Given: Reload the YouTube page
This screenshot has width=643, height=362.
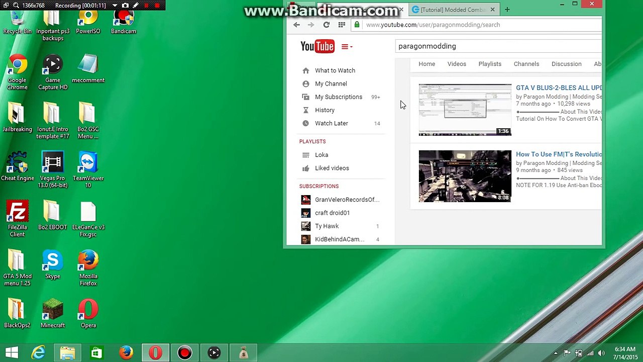Looking at the screenshot, I should point(326,25).
